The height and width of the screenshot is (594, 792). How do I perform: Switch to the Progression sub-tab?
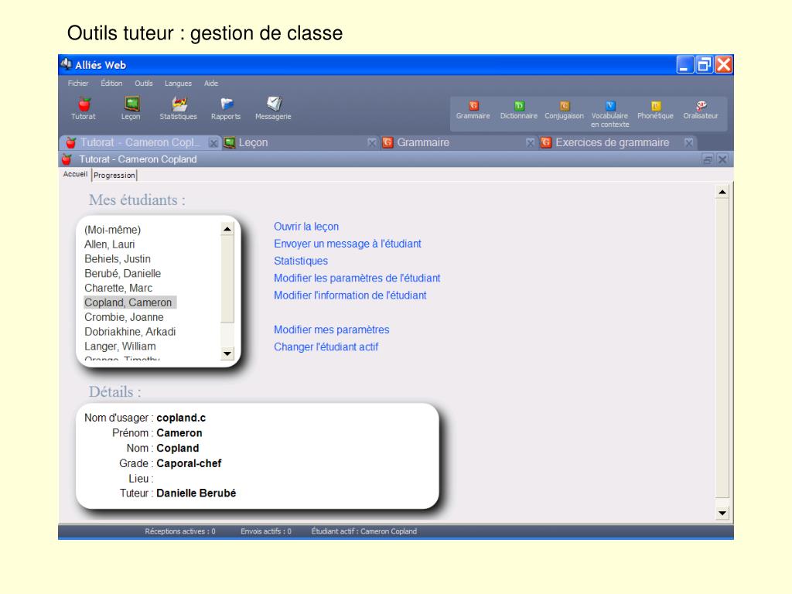point(114,176)
